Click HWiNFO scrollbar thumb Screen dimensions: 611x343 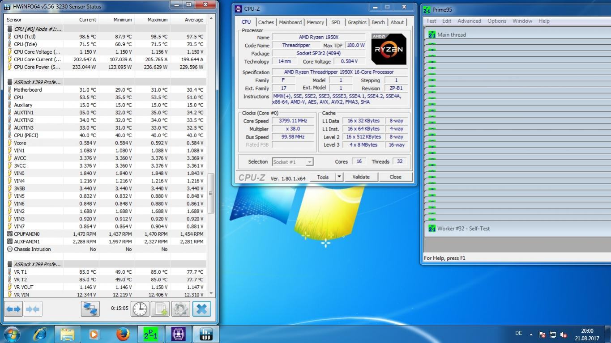click(211, 193)
